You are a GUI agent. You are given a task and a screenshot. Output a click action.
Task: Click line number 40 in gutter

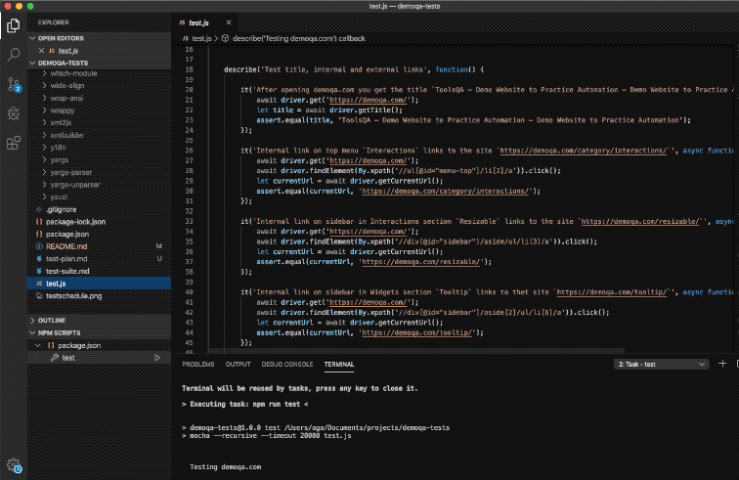click(189, 292)
